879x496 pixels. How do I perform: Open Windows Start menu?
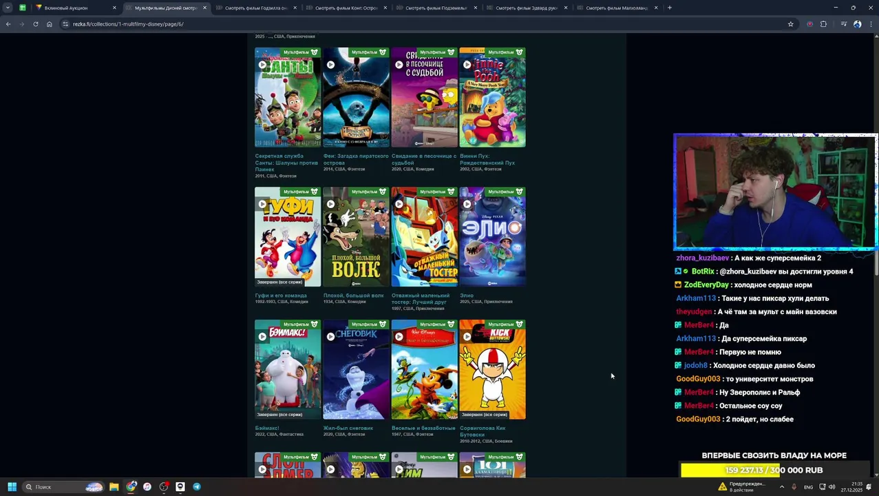tap(12, 486)
